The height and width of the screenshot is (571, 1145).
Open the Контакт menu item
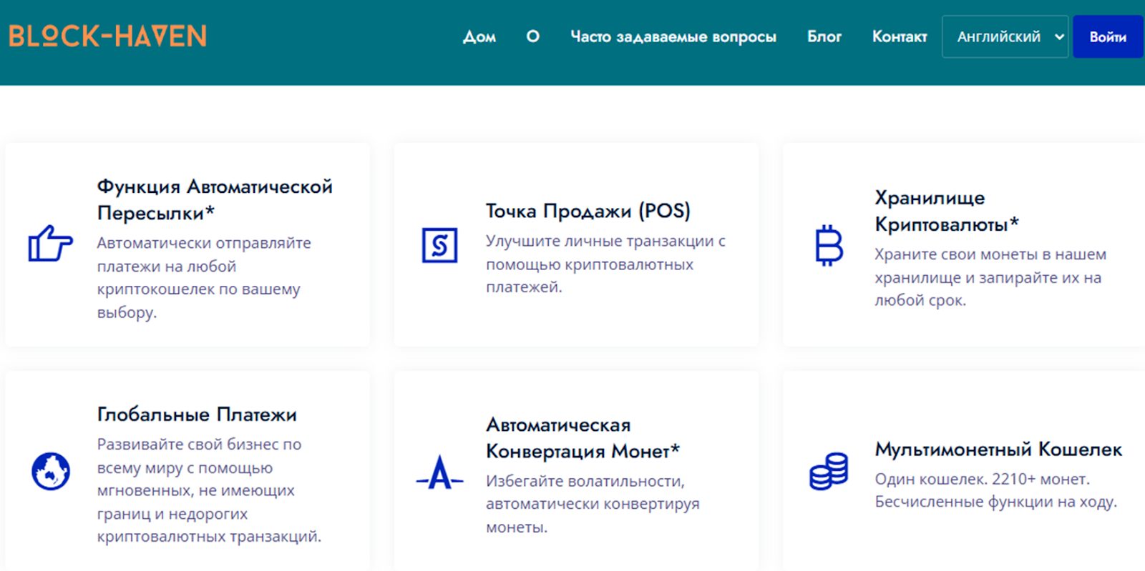click(900, 36)
